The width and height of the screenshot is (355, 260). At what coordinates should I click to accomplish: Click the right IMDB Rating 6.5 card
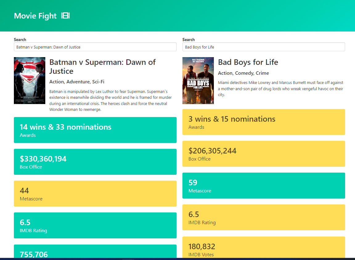coord(263,217)
